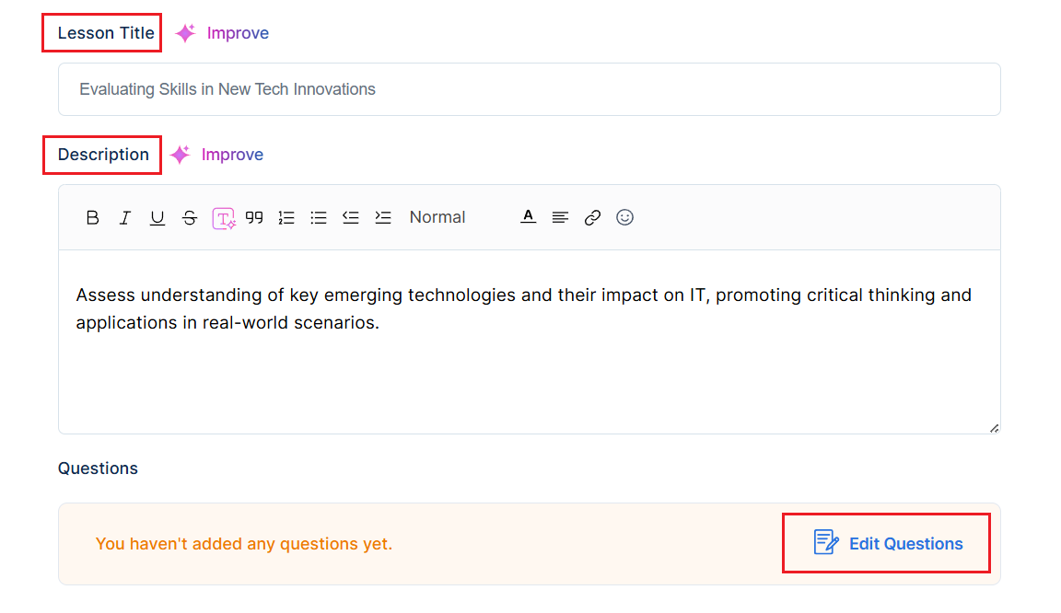Click the Edit Questions button

pos(886,543)
